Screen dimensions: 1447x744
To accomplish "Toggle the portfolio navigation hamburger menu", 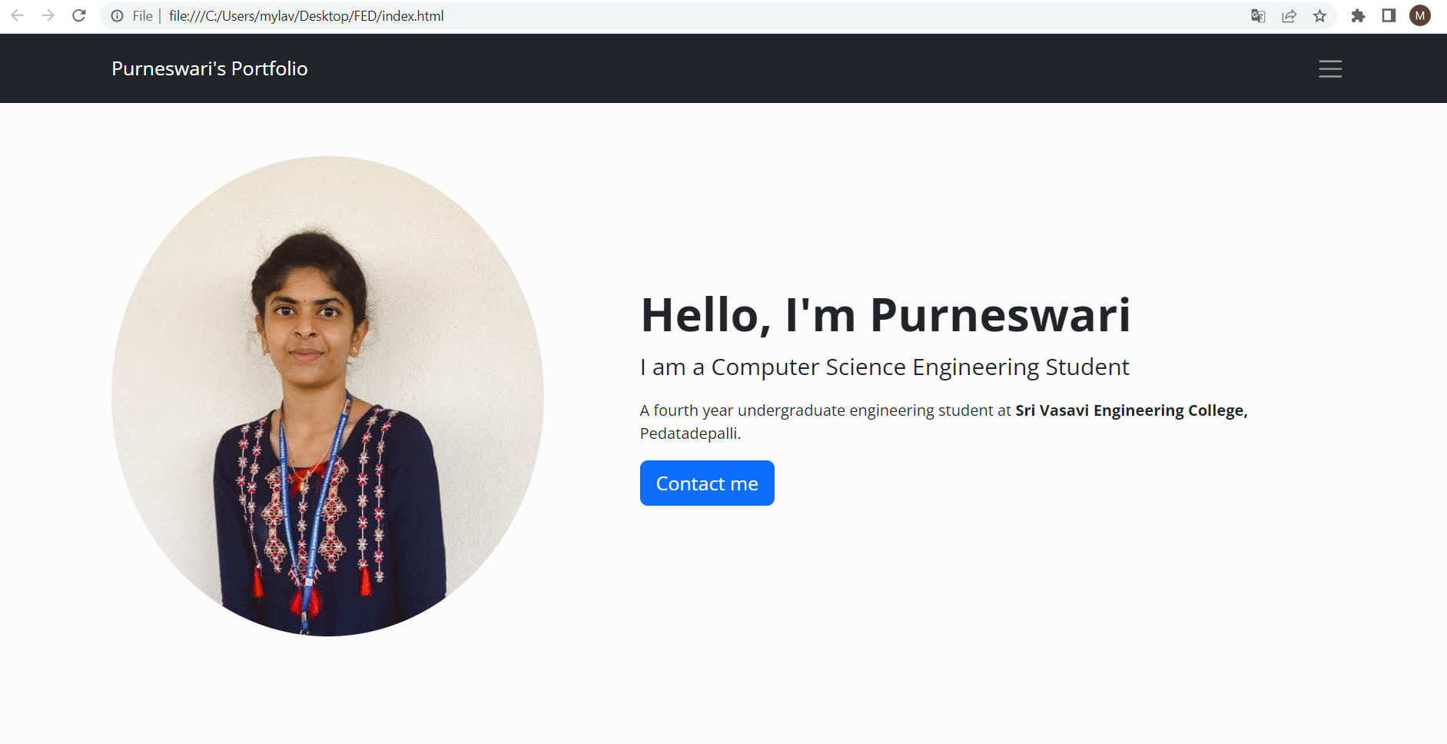I will coord(1330,68).
